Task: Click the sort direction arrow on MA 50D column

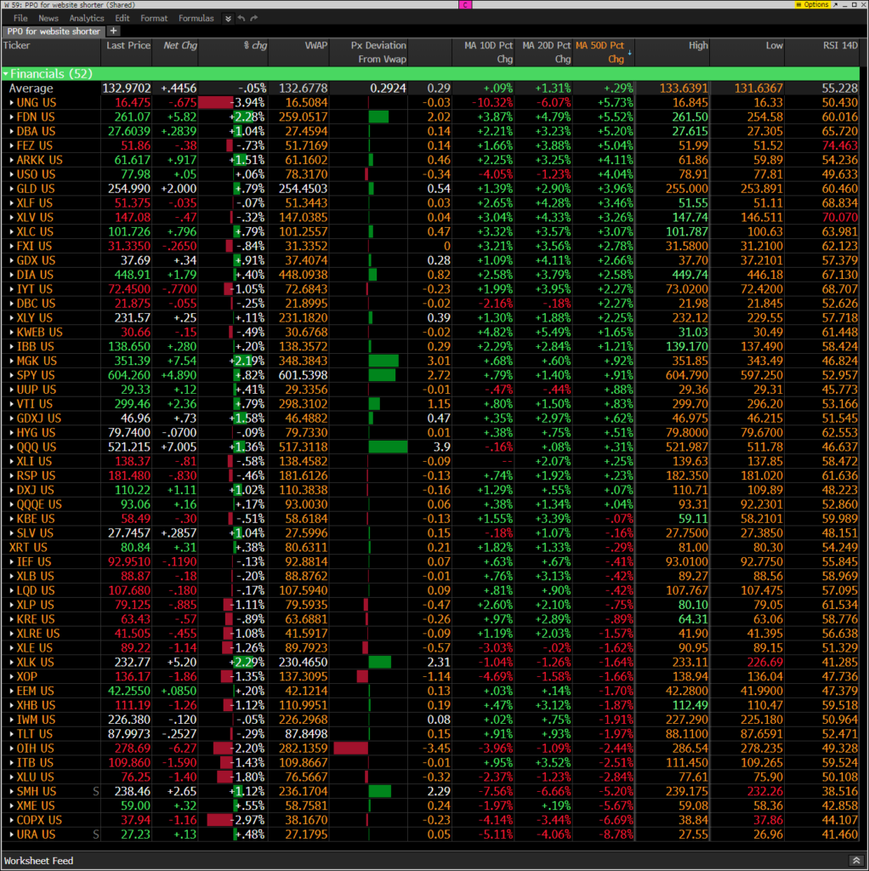Action: [x=630, y=53]
